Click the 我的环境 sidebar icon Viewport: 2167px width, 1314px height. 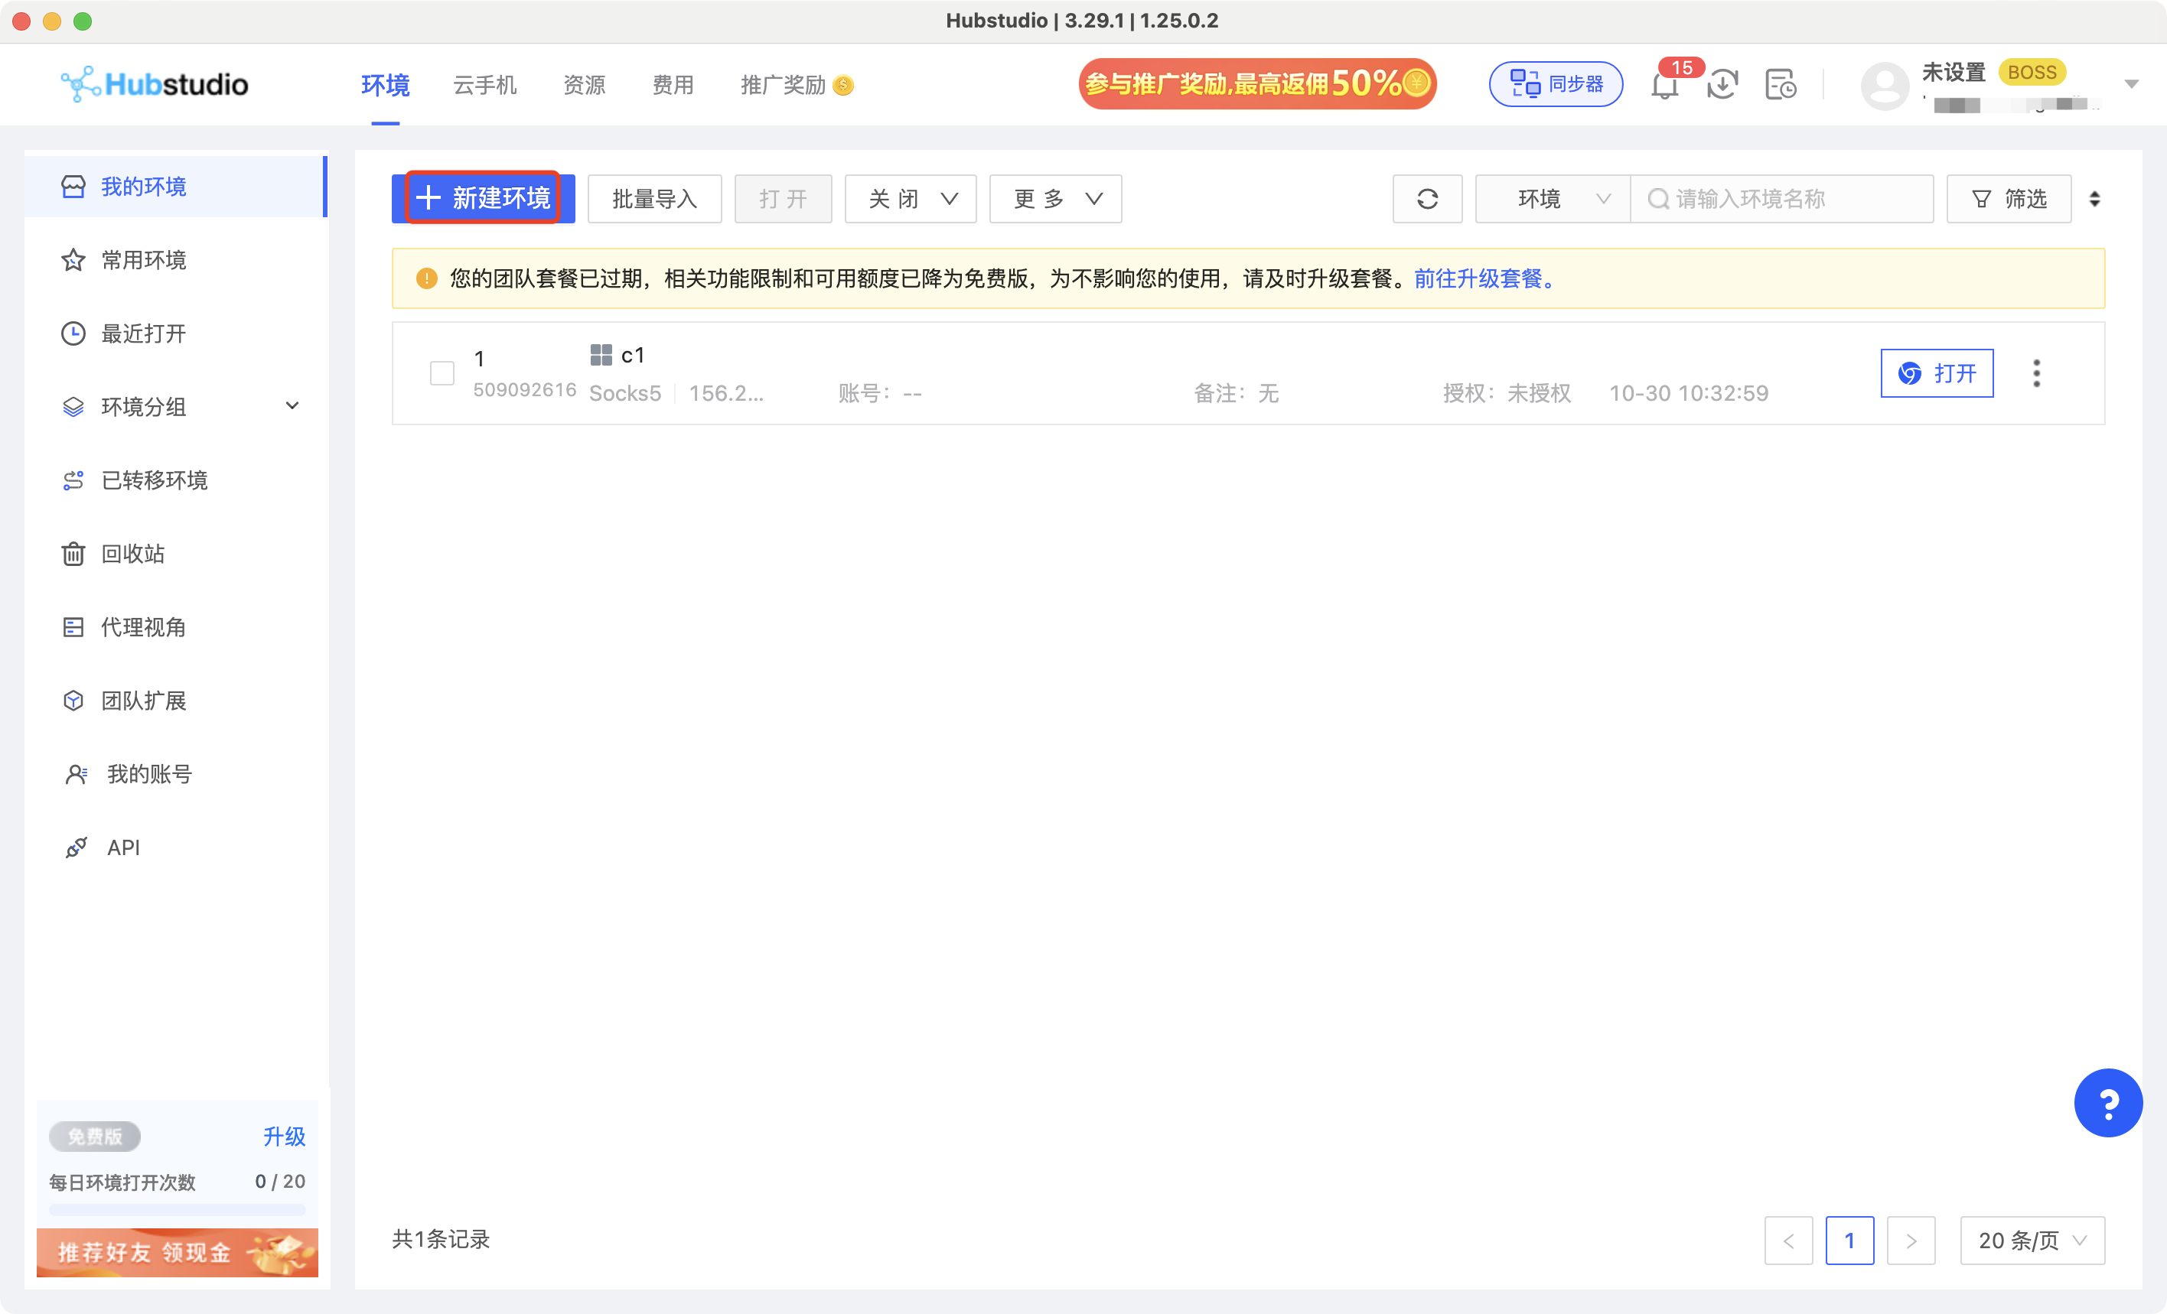coord(73,187)
